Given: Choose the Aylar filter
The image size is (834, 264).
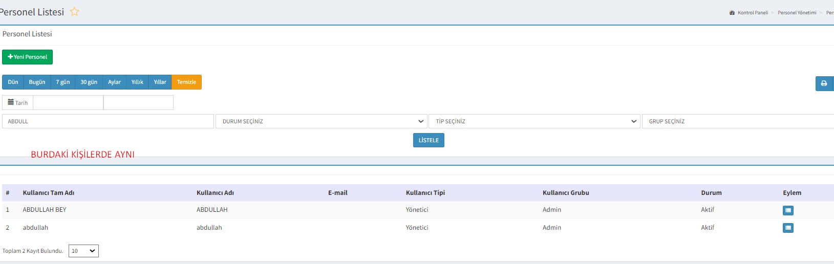Looking at the screenshot, I should (114, 82).
